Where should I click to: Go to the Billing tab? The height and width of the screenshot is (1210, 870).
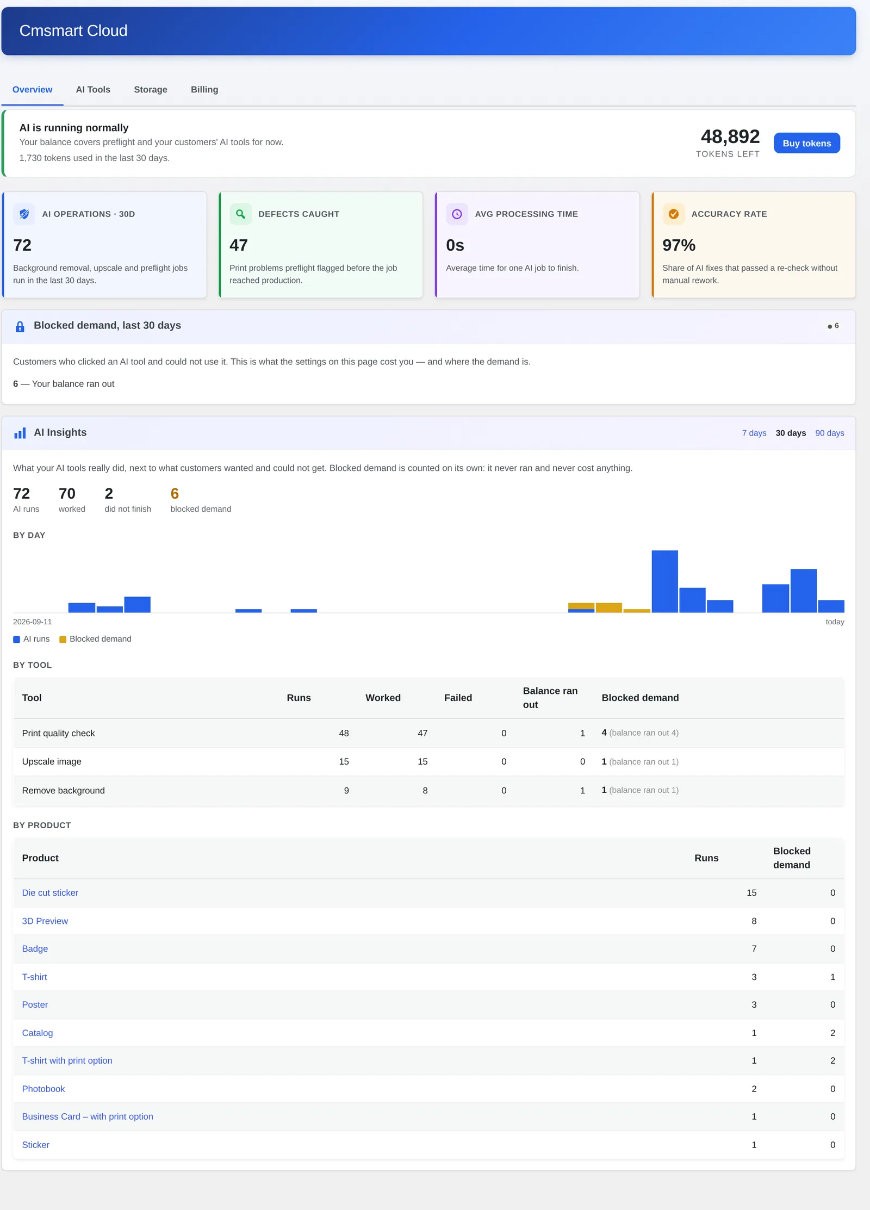coord(204,90)
